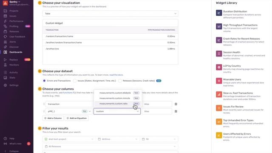Screen dimensions: 272x153
Task: Select Releases dataset radio button
Action: pyautogui.click(x=120, y=81)
